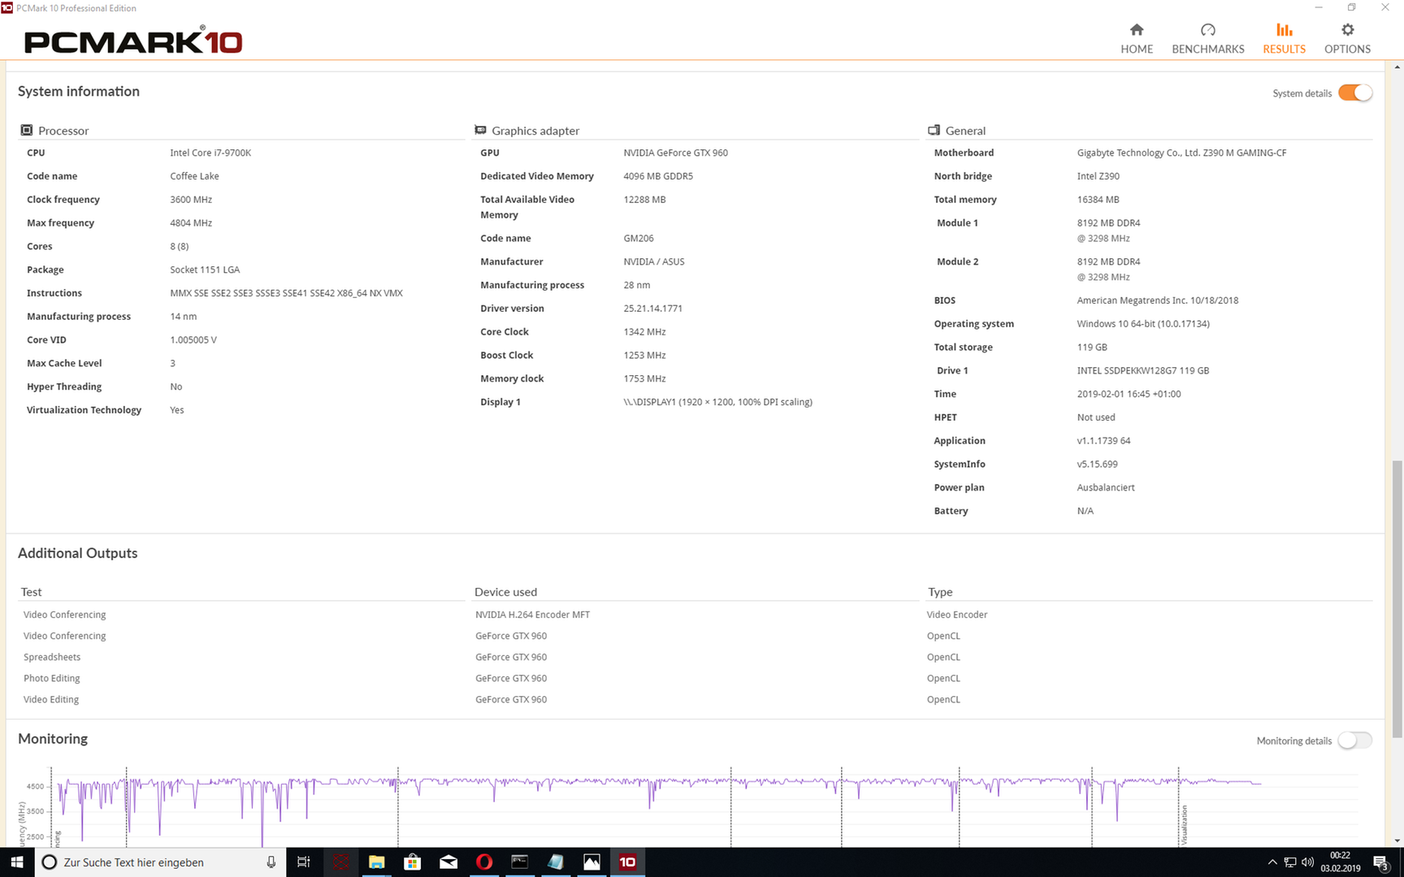Open the command prompt taskbar icon
1404x877 pixels.
coord(519,862)
